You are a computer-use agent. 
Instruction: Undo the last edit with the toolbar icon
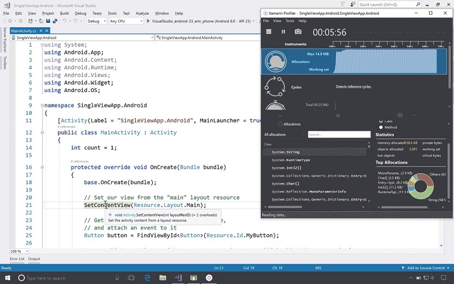click(x=65, y=21)
